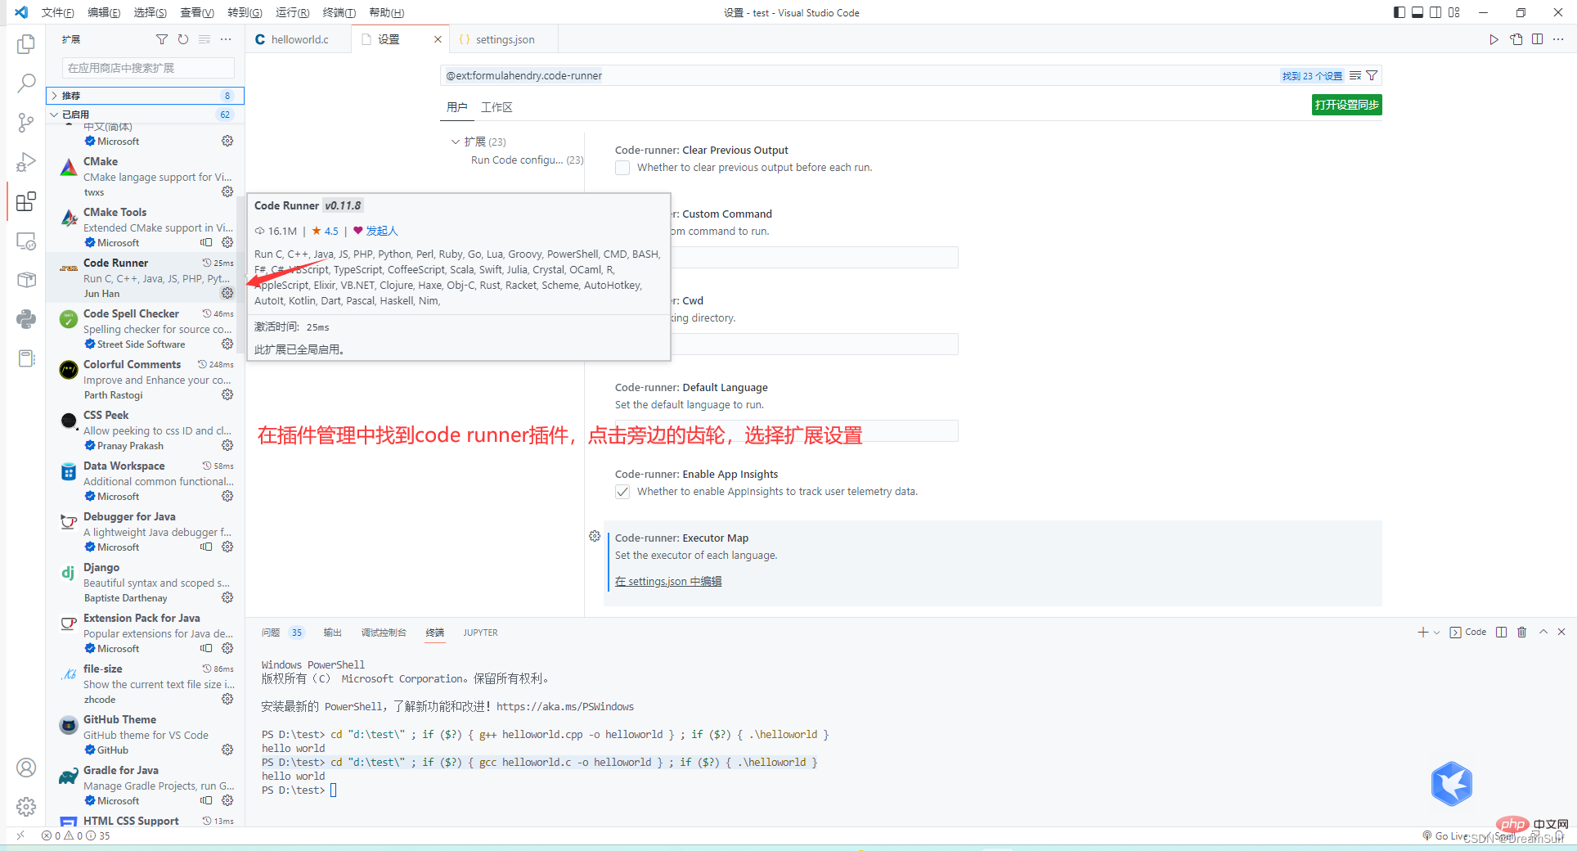
Task: Click the green 打开设置同步 button
Action: coord(1346,105)
